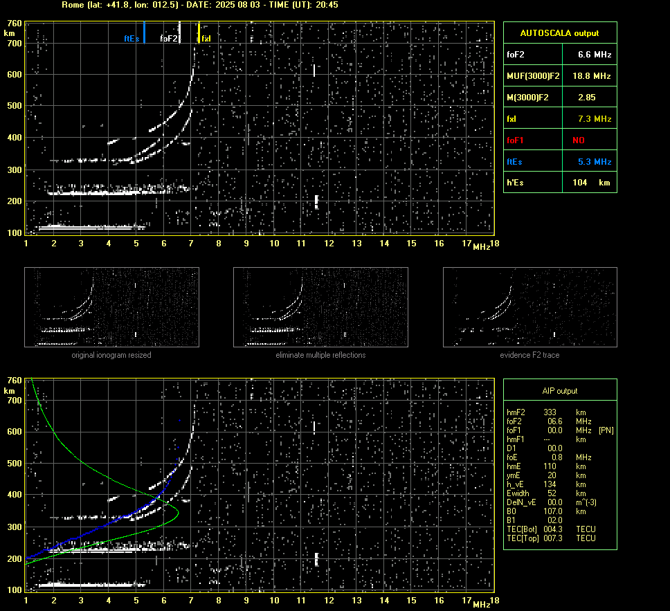Click the MUF(3000)F2 value 18.8 MHz

click(591, 76)
